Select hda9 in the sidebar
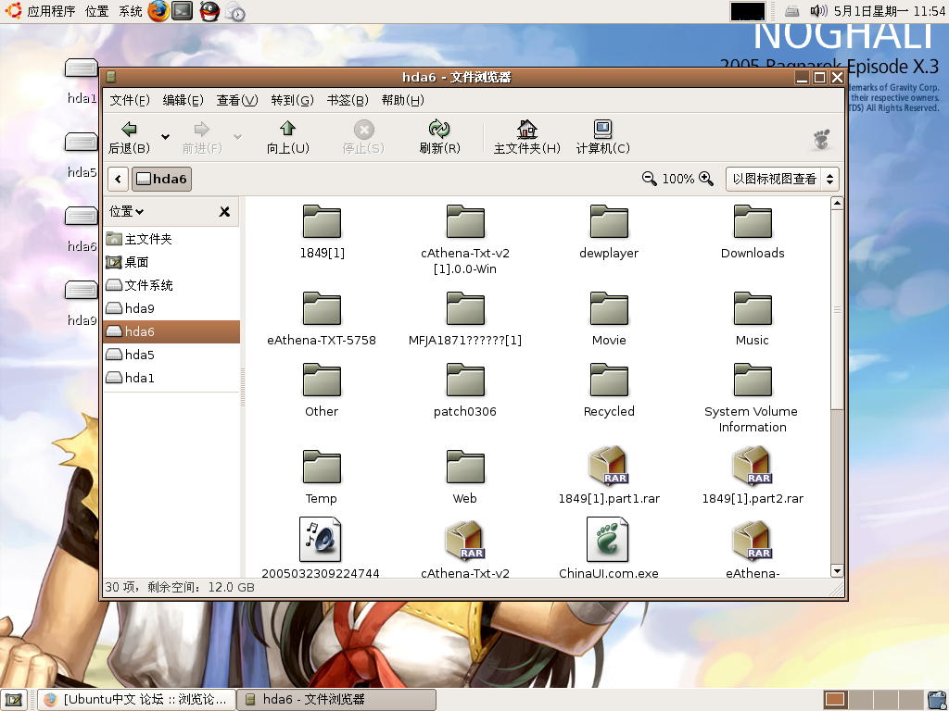The width and height of the screenshot is (949, 711). (171, 308)
